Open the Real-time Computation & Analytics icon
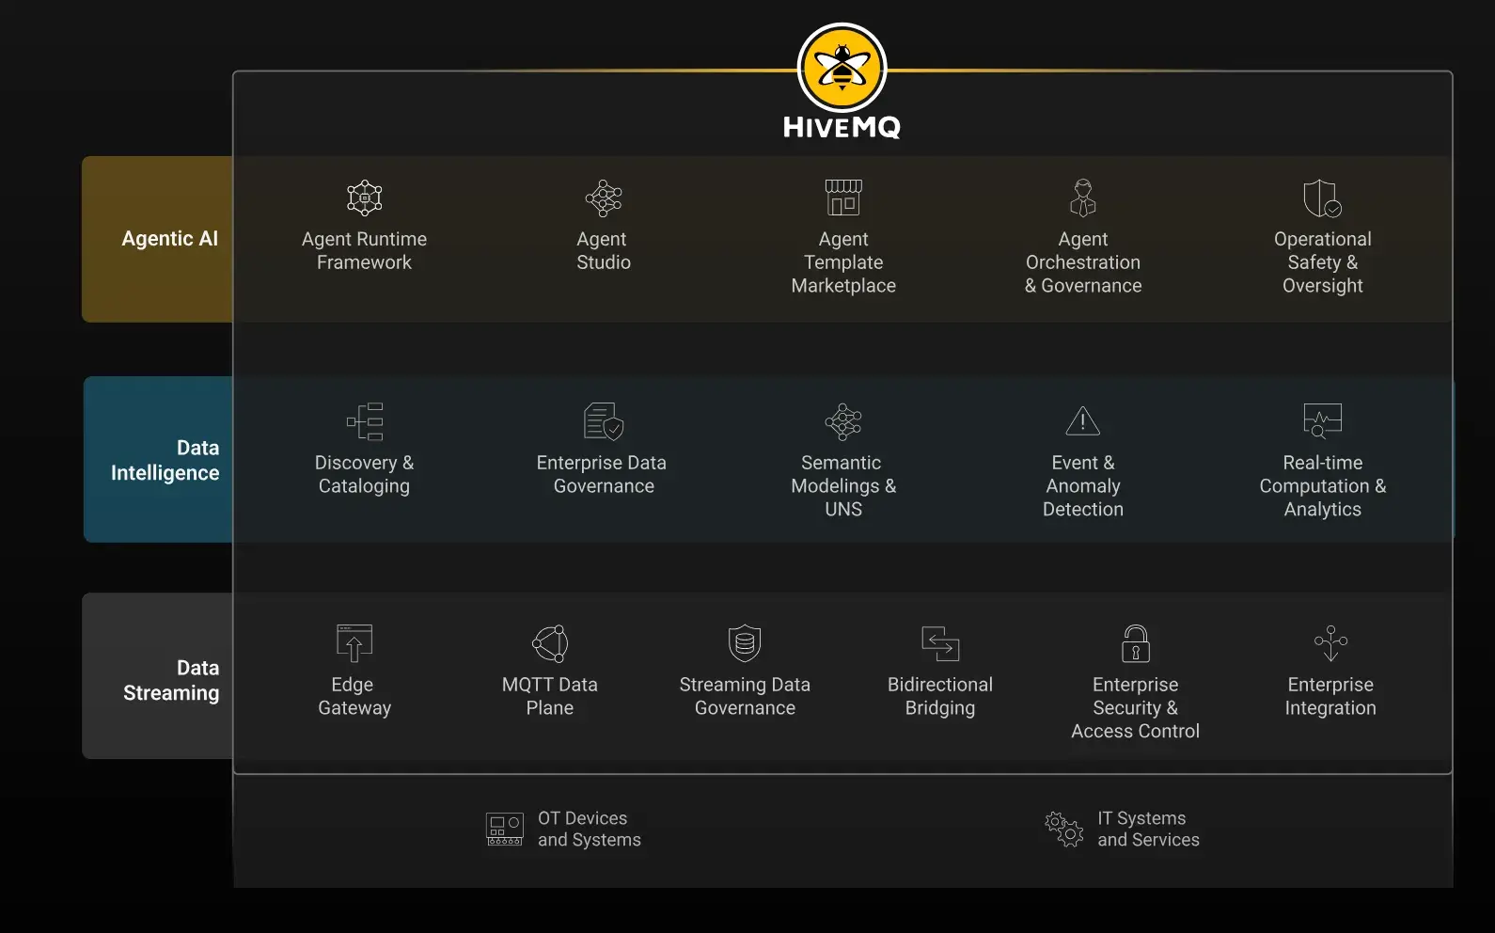This screenshot has width=1495, height=933. pos(1323,420)
